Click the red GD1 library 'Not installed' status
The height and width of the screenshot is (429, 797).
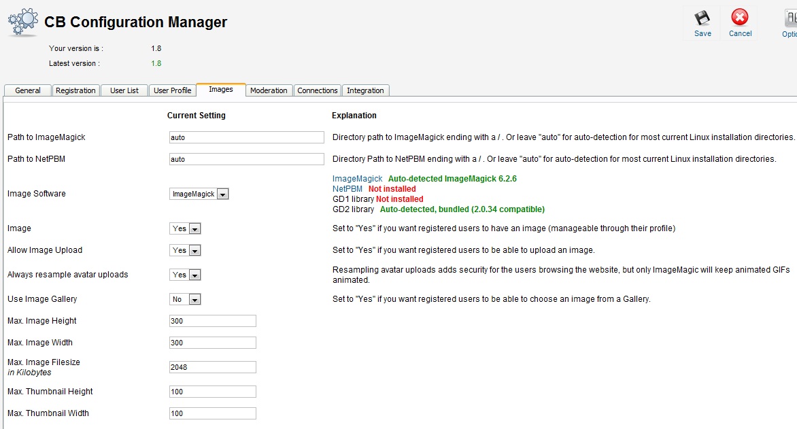(x=399, y=199)
